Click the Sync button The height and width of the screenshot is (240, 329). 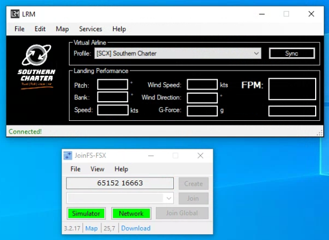tap(292, 53)
